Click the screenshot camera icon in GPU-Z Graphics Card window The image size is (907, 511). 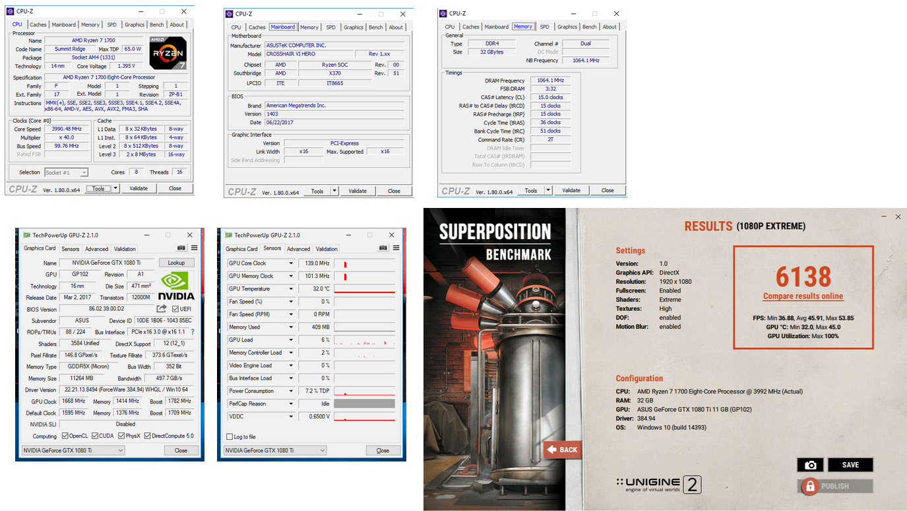(x=181, y=248)
